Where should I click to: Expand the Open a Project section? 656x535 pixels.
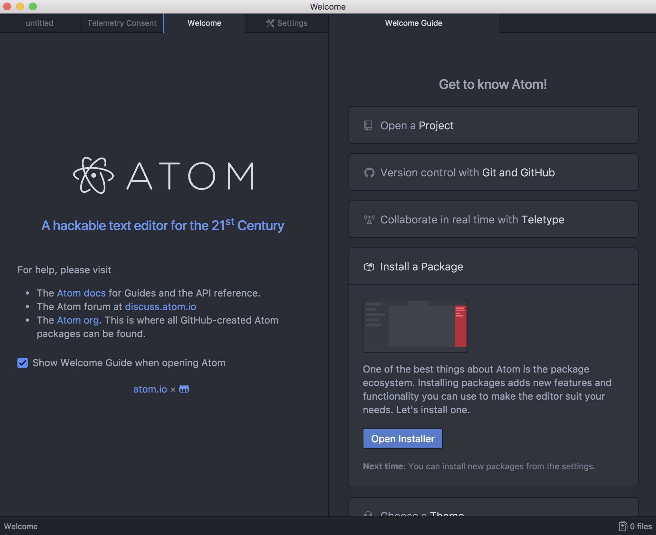tap(493, 125)
